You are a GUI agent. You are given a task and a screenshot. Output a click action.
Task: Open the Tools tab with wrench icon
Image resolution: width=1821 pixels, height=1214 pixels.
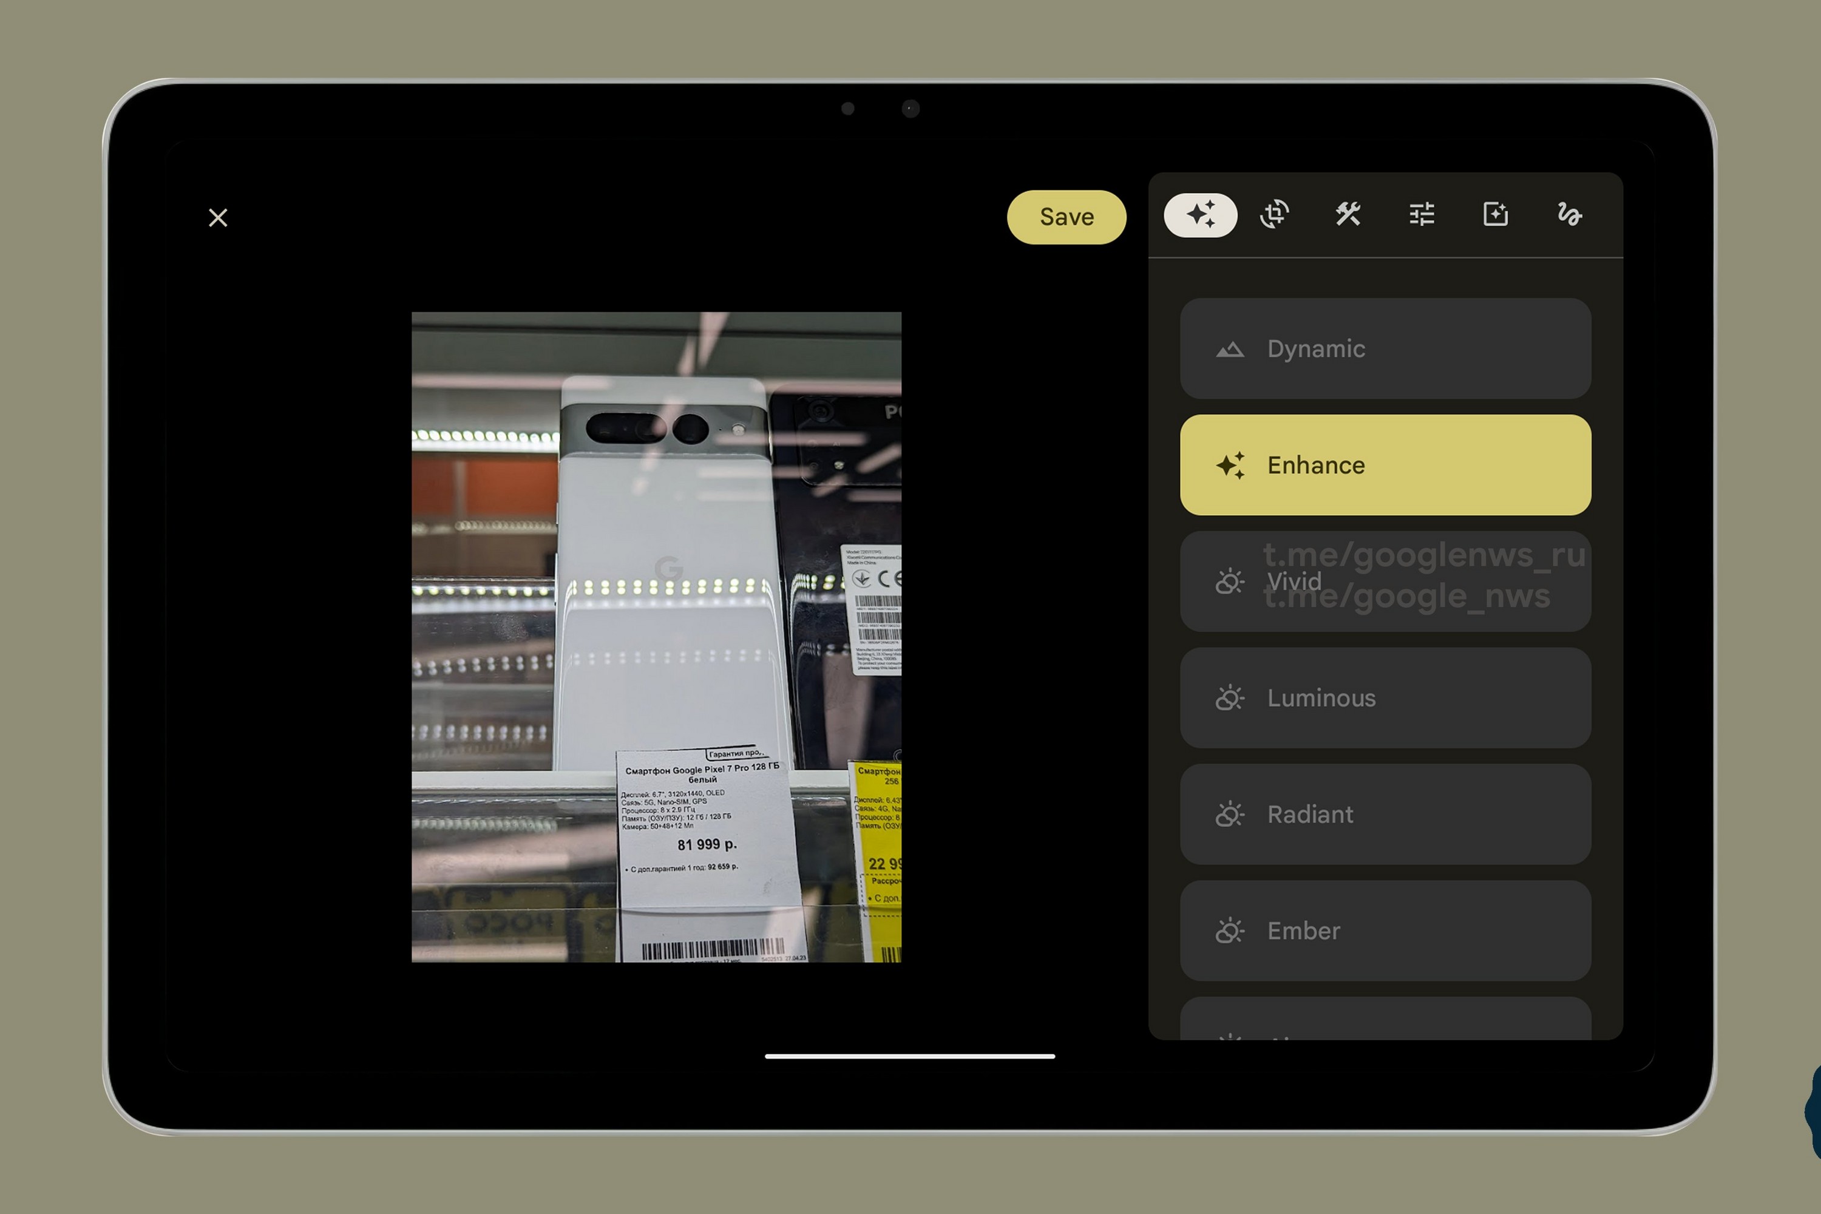pos(1348,214)
